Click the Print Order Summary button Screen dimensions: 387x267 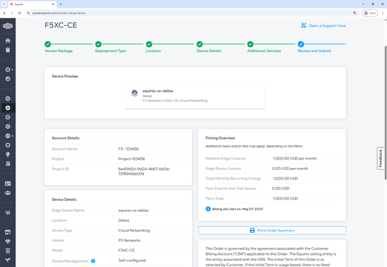coord(272,230)
